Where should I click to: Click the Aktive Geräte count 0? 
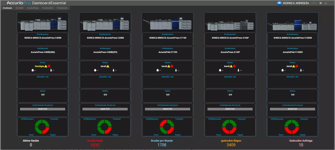pyautogui.click(x=31, y=145)
